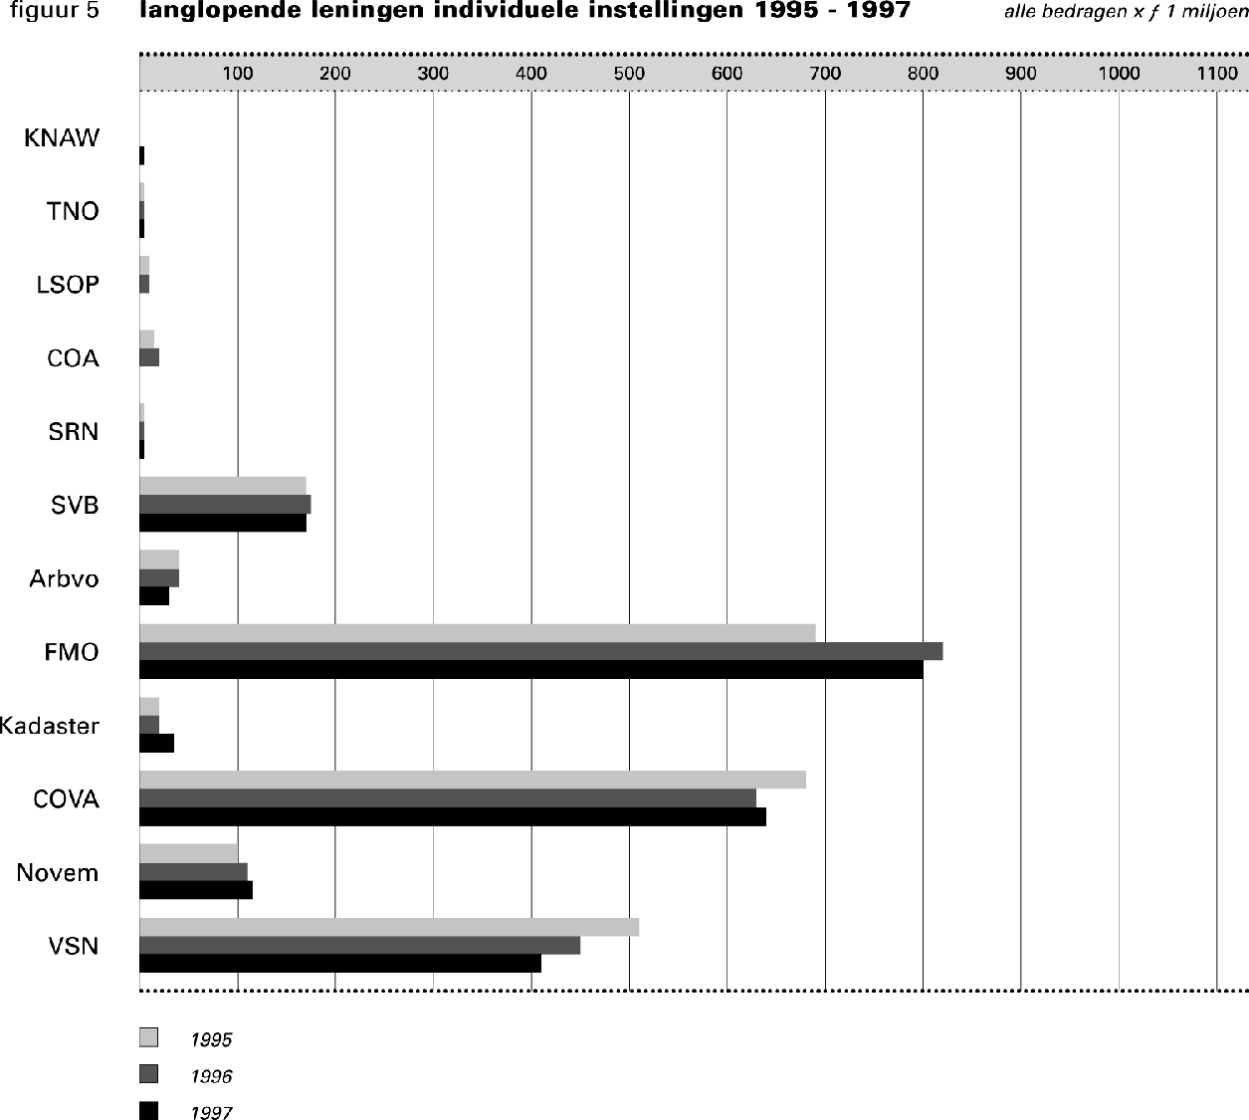Click the Novem 1997 black bar

[x=195, y=890]
